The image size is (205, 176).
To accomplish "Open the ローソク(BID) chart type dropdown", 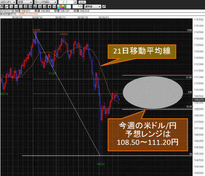I will point(46,2).
